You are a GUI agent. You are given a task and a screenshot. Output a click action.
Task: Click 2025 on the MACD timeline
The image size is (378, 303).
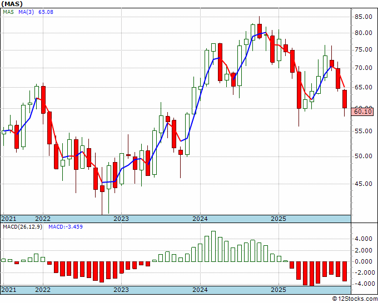tap(278, 290)
